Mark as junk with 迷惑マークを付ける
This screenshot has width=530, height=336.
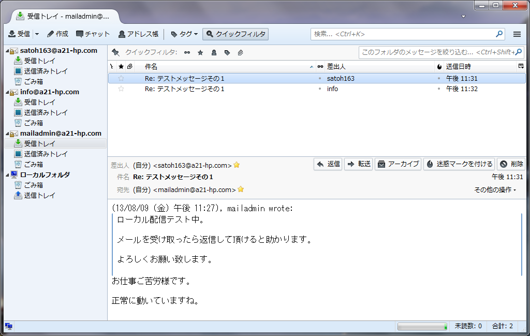(459, 164)
